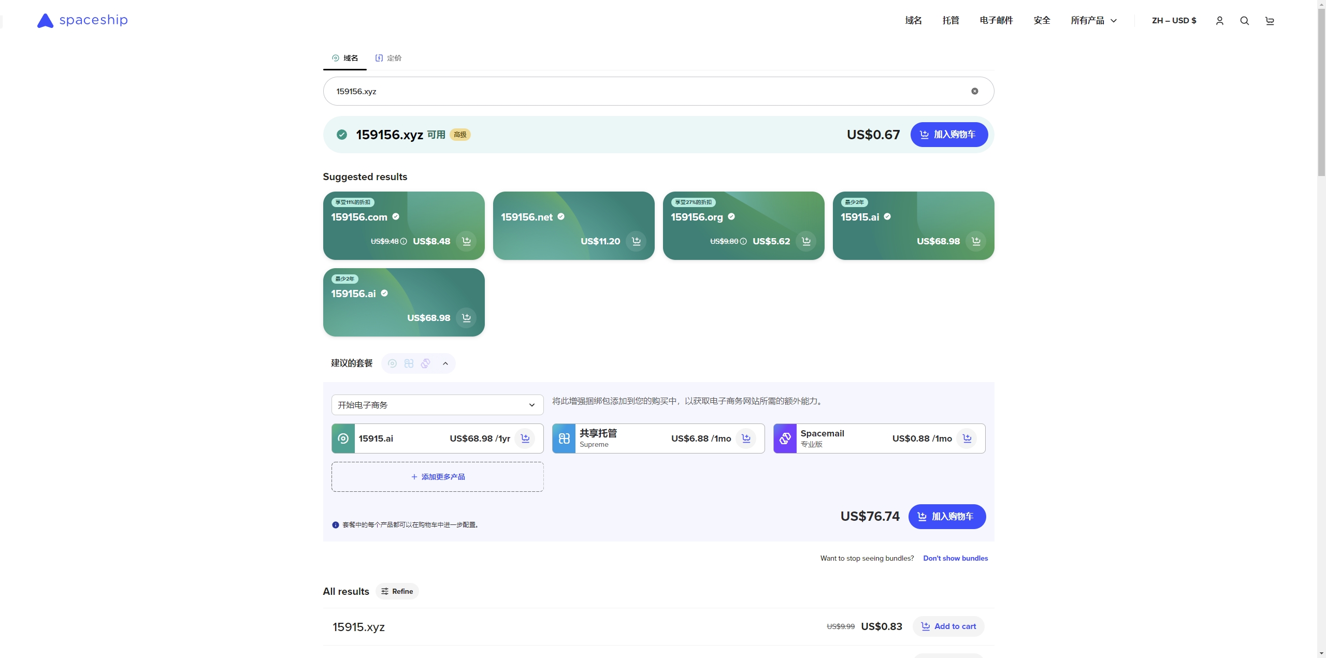Switch to the 定价 tab

click(388, 58)
